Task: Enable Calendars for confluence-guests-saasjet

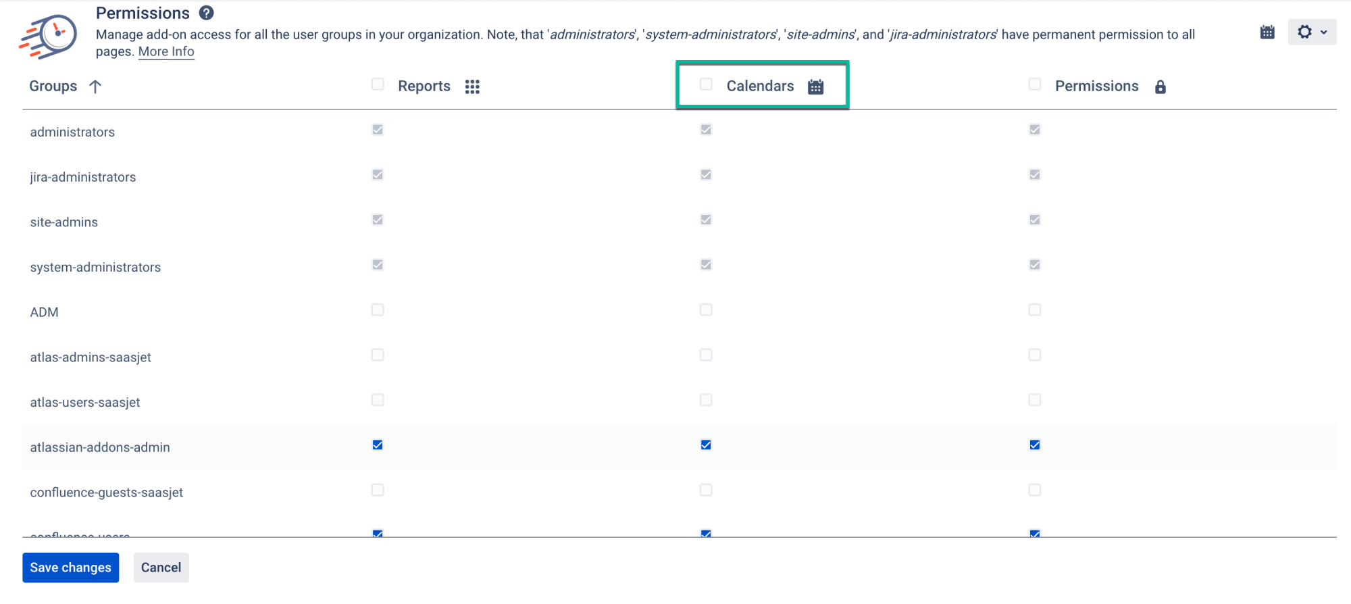Action: pyautogui.click(x=706, y=490)
